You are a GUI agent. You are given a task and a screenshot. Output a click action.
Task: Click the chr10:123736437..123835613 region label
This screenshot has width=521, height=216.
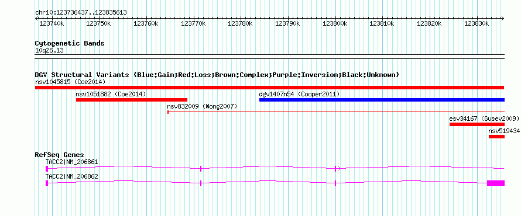81,13
